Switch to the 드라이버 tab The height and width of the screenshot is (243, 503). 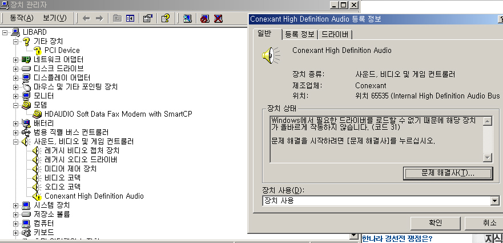pos(335,35)
